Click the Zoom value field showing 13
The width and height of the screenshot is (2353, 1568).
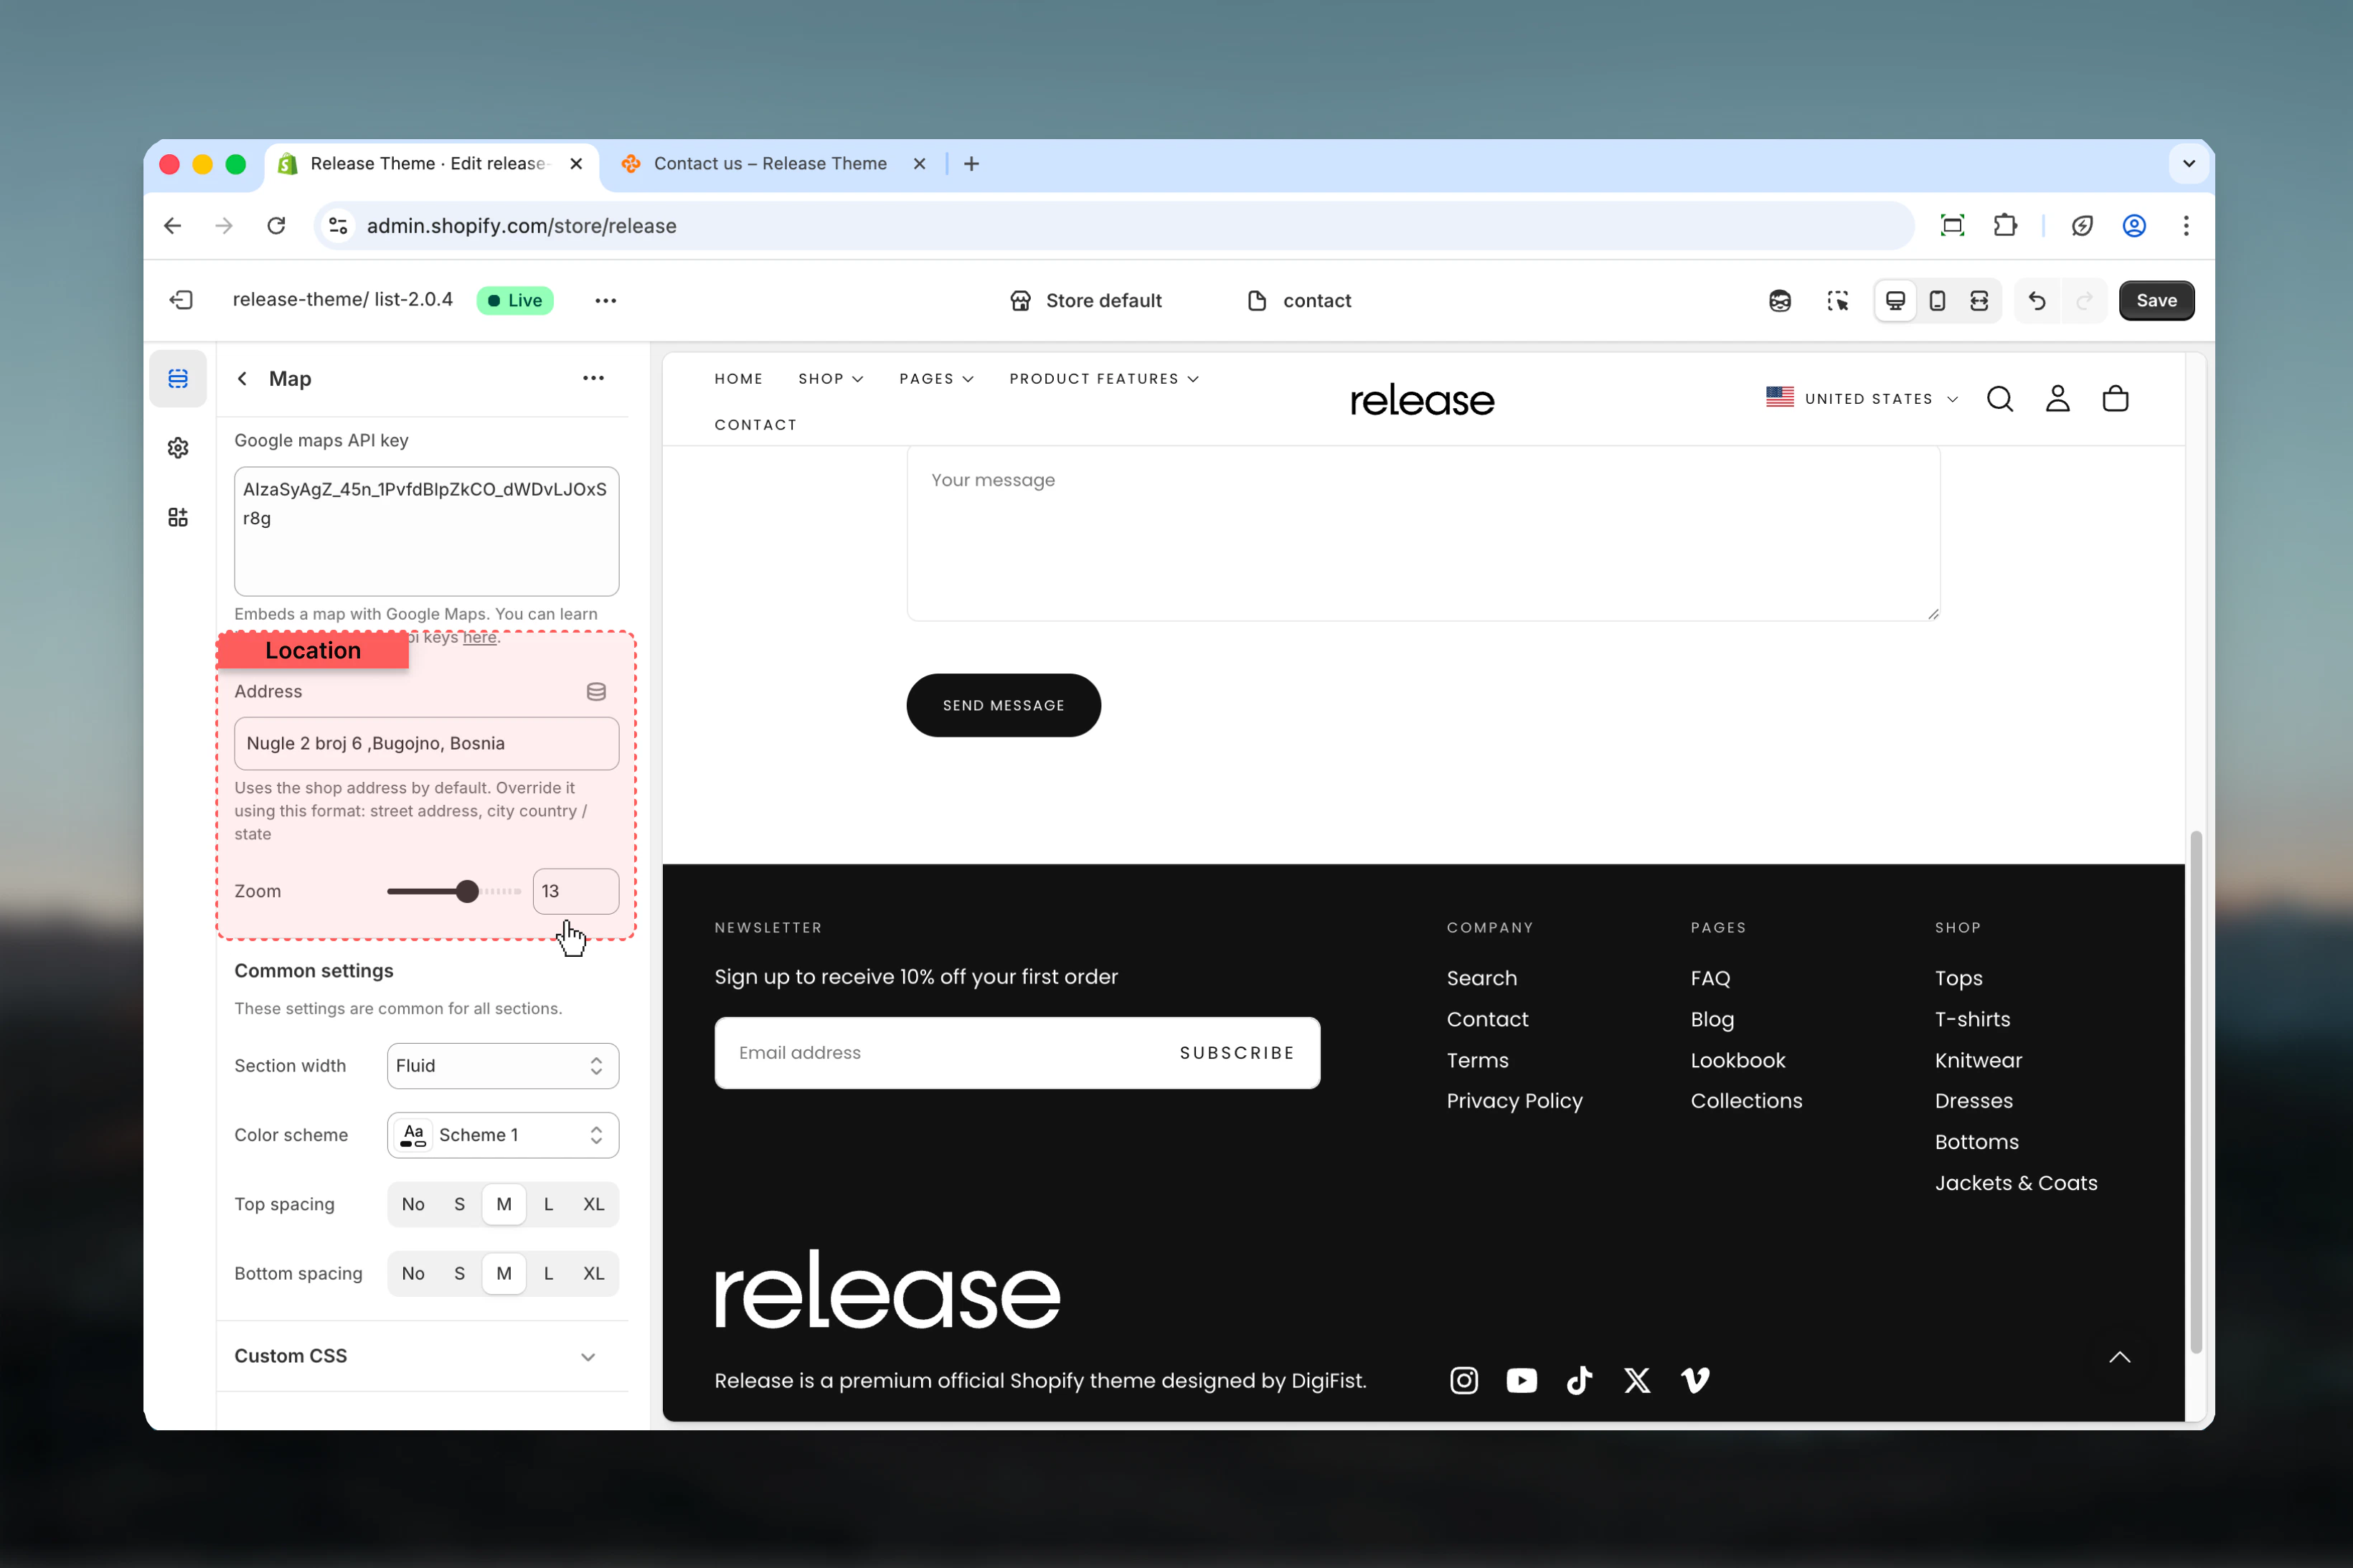pyautogui.click(x=575, y=892)
